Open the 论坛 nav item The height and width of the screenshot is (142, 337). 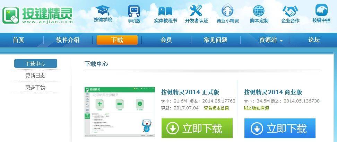click(x=314, y=40)
